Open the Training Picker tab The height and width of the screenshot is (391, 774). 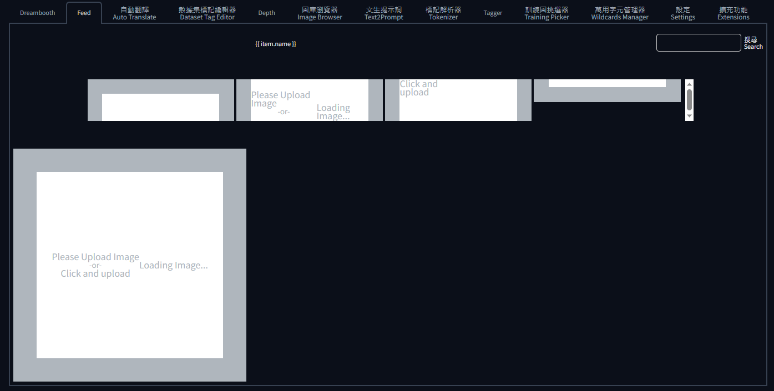pyautogui.click(x=547, y=12)
